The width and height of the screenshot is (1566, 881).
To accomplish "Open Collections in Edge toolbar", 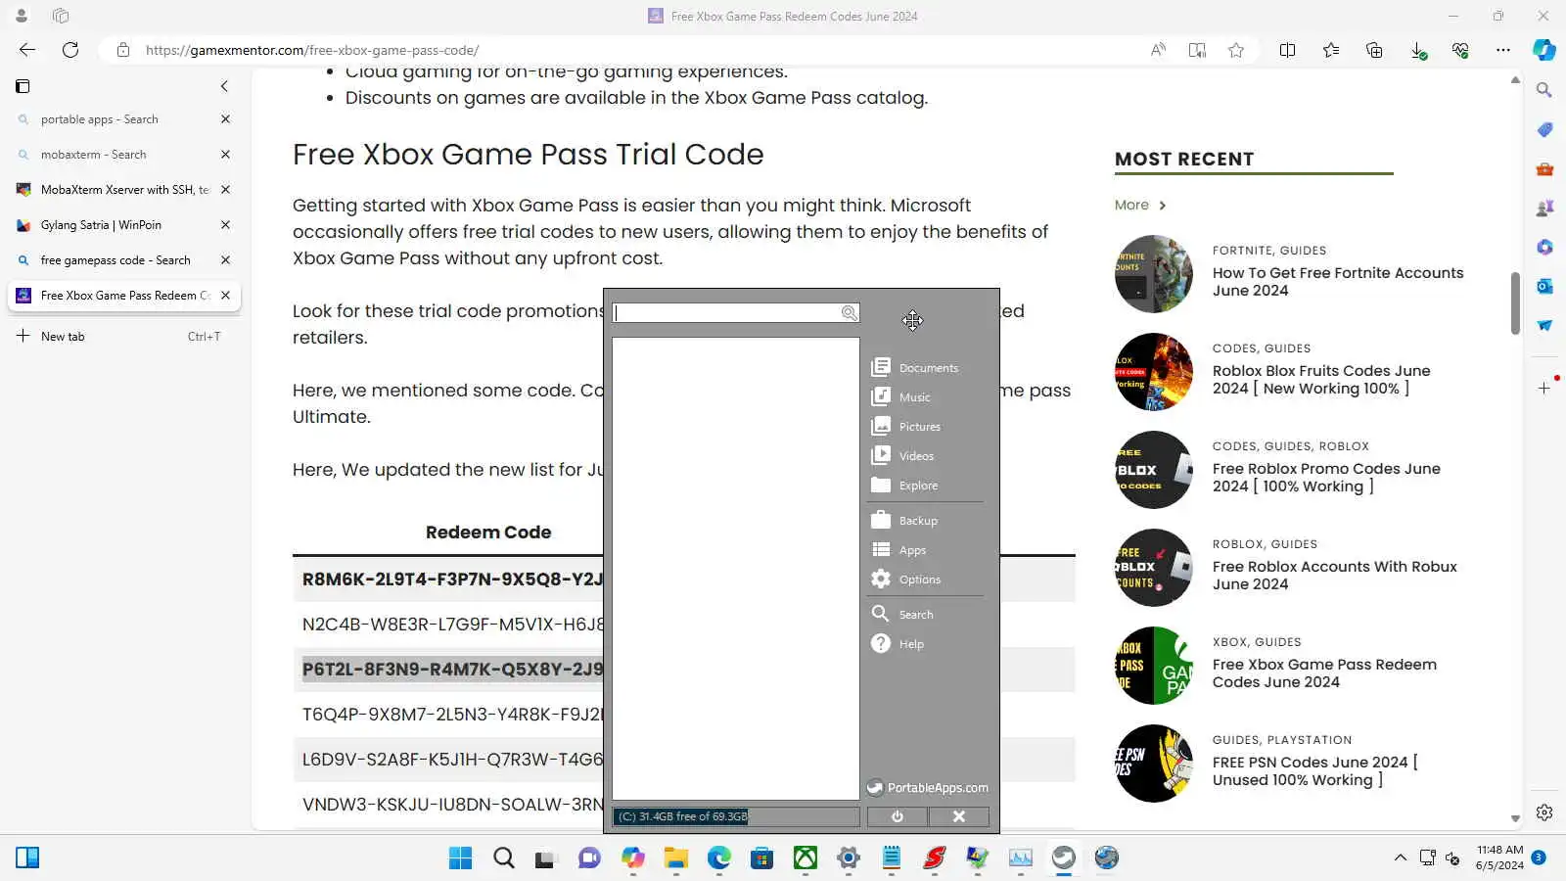I will tap(1374, 50).
